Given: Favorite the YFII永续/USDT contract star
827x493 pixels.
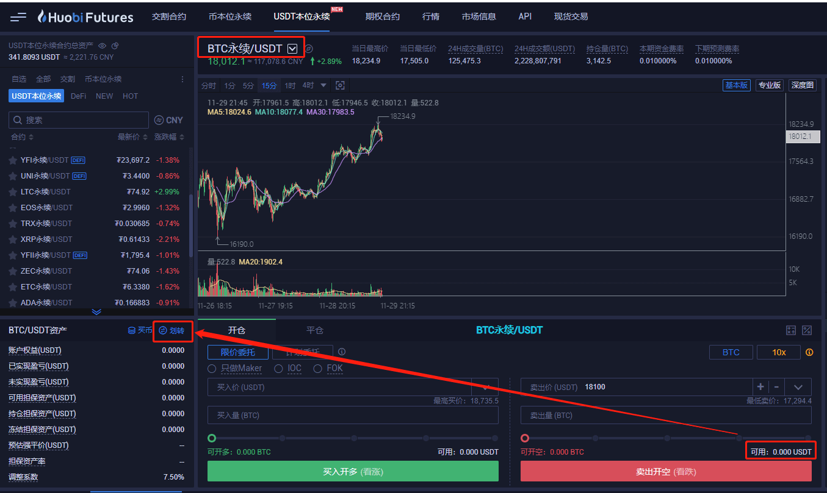Looking at the screenshot, I should pos(12,255).
